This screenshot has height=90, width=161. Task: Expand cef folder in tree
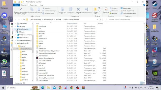pos(18,63)
